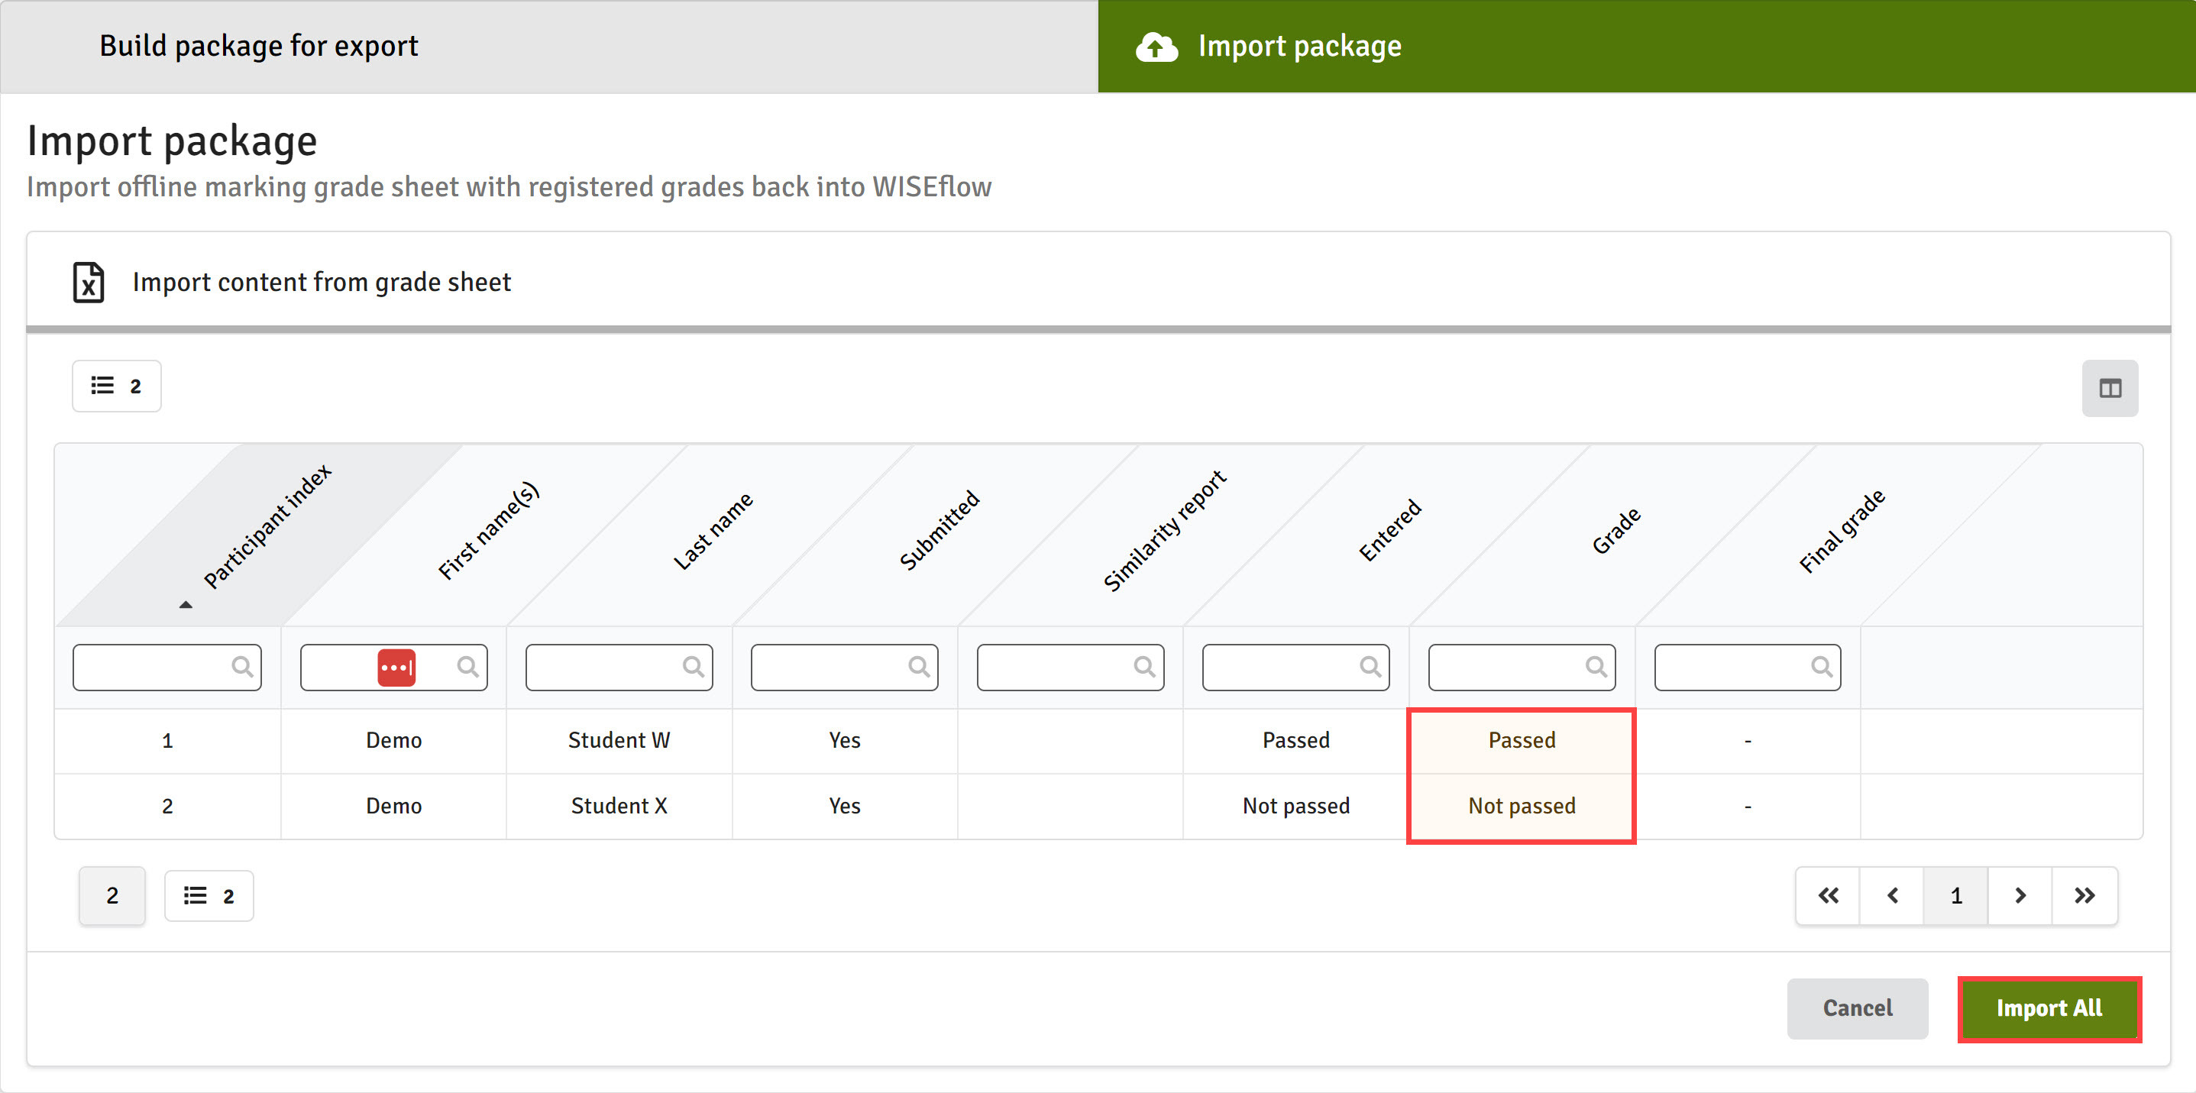Click the First name(s) filter field
This screenshot has width=2196, height=1093.
coord(394,667)
